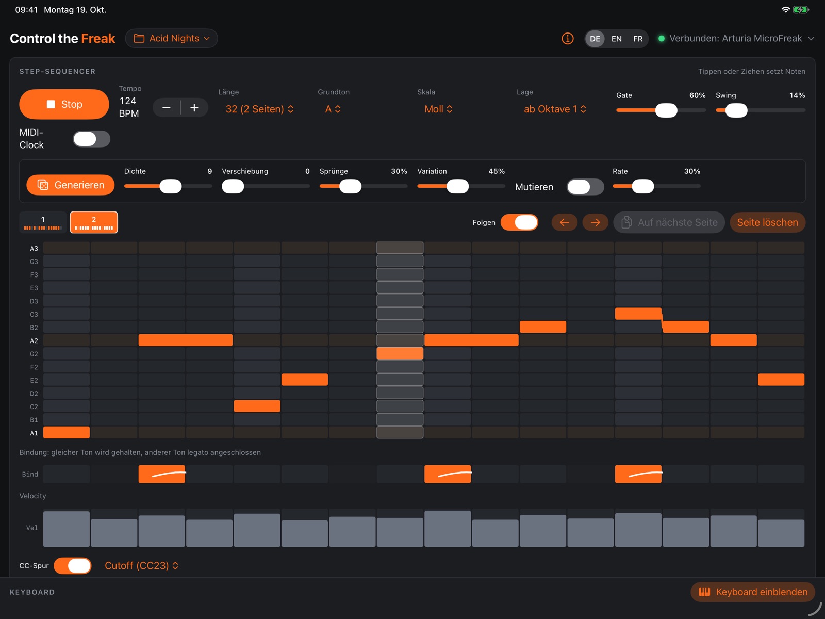Open the info icon next to language selector
The height and width of the screenshot is (619, 825).
[x=567, y=39]
